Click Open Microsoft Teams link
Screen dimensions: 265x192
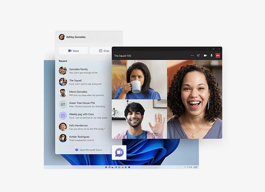[88, 150]
